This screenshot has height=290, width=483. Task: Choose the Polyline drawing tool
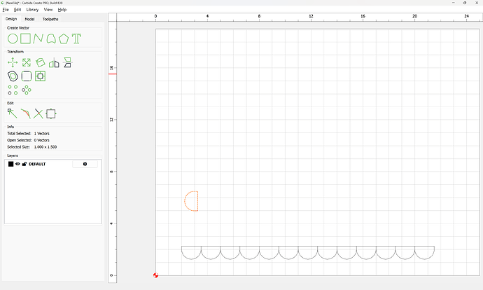point(38,39)
